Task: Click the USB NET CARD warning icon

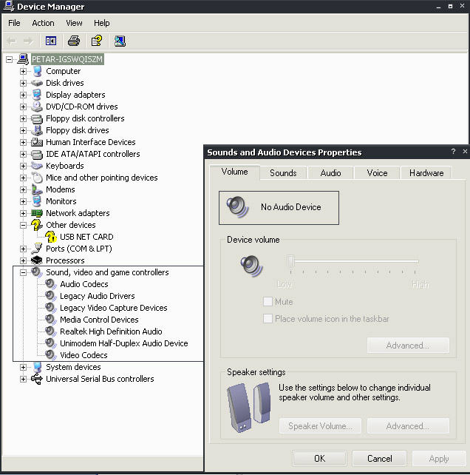Action: (x=51, y=237)
